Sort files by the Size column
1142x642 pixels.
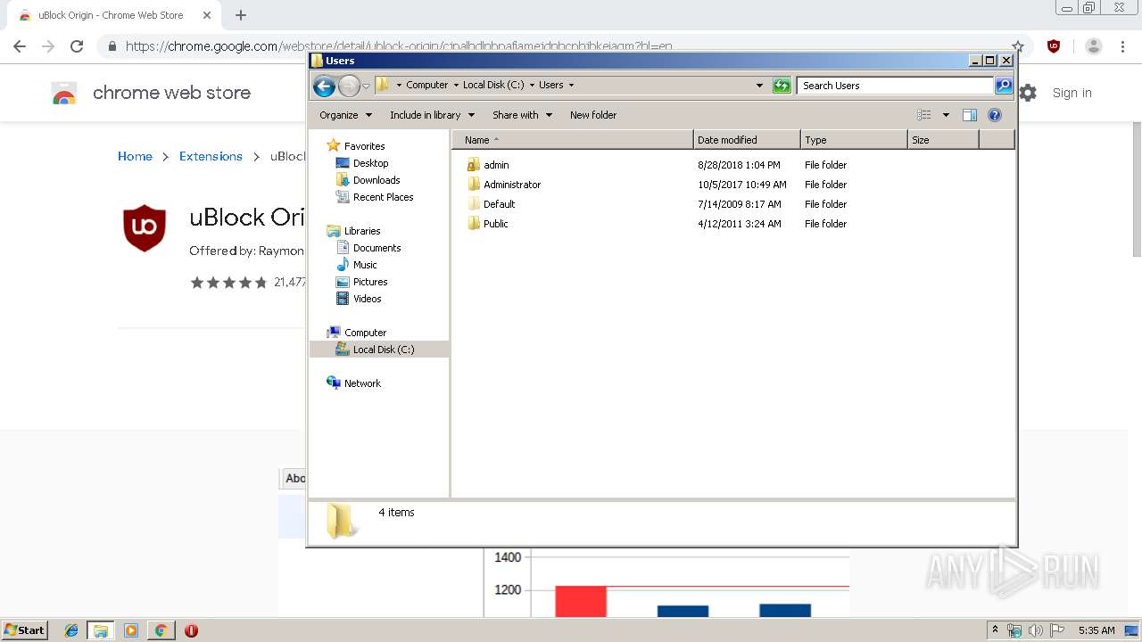(x=943, y=140)
